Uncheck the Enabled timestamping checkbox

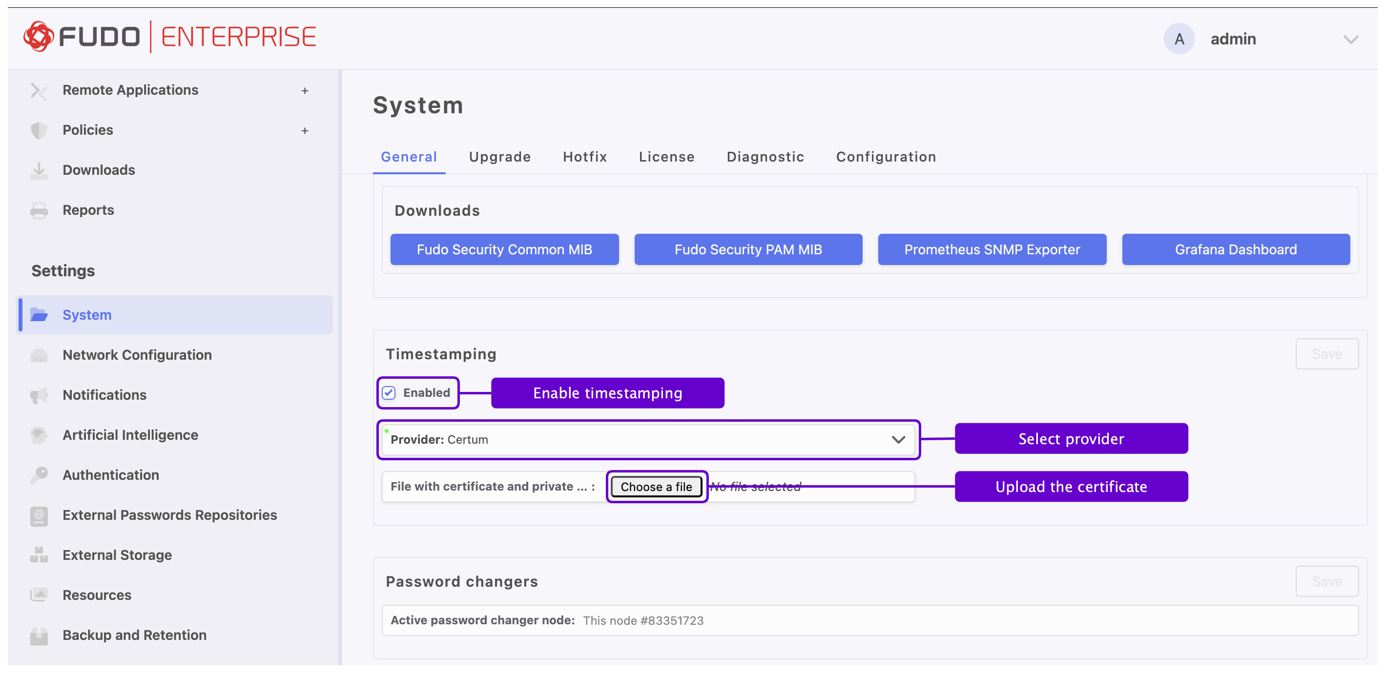tap(389, 393)
